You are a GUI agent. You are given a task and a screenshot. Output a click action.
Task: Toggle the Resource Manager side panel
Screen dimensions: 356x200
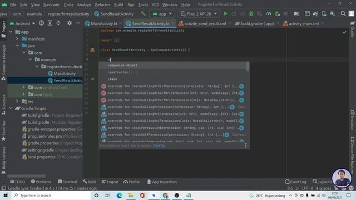point(4,62)
